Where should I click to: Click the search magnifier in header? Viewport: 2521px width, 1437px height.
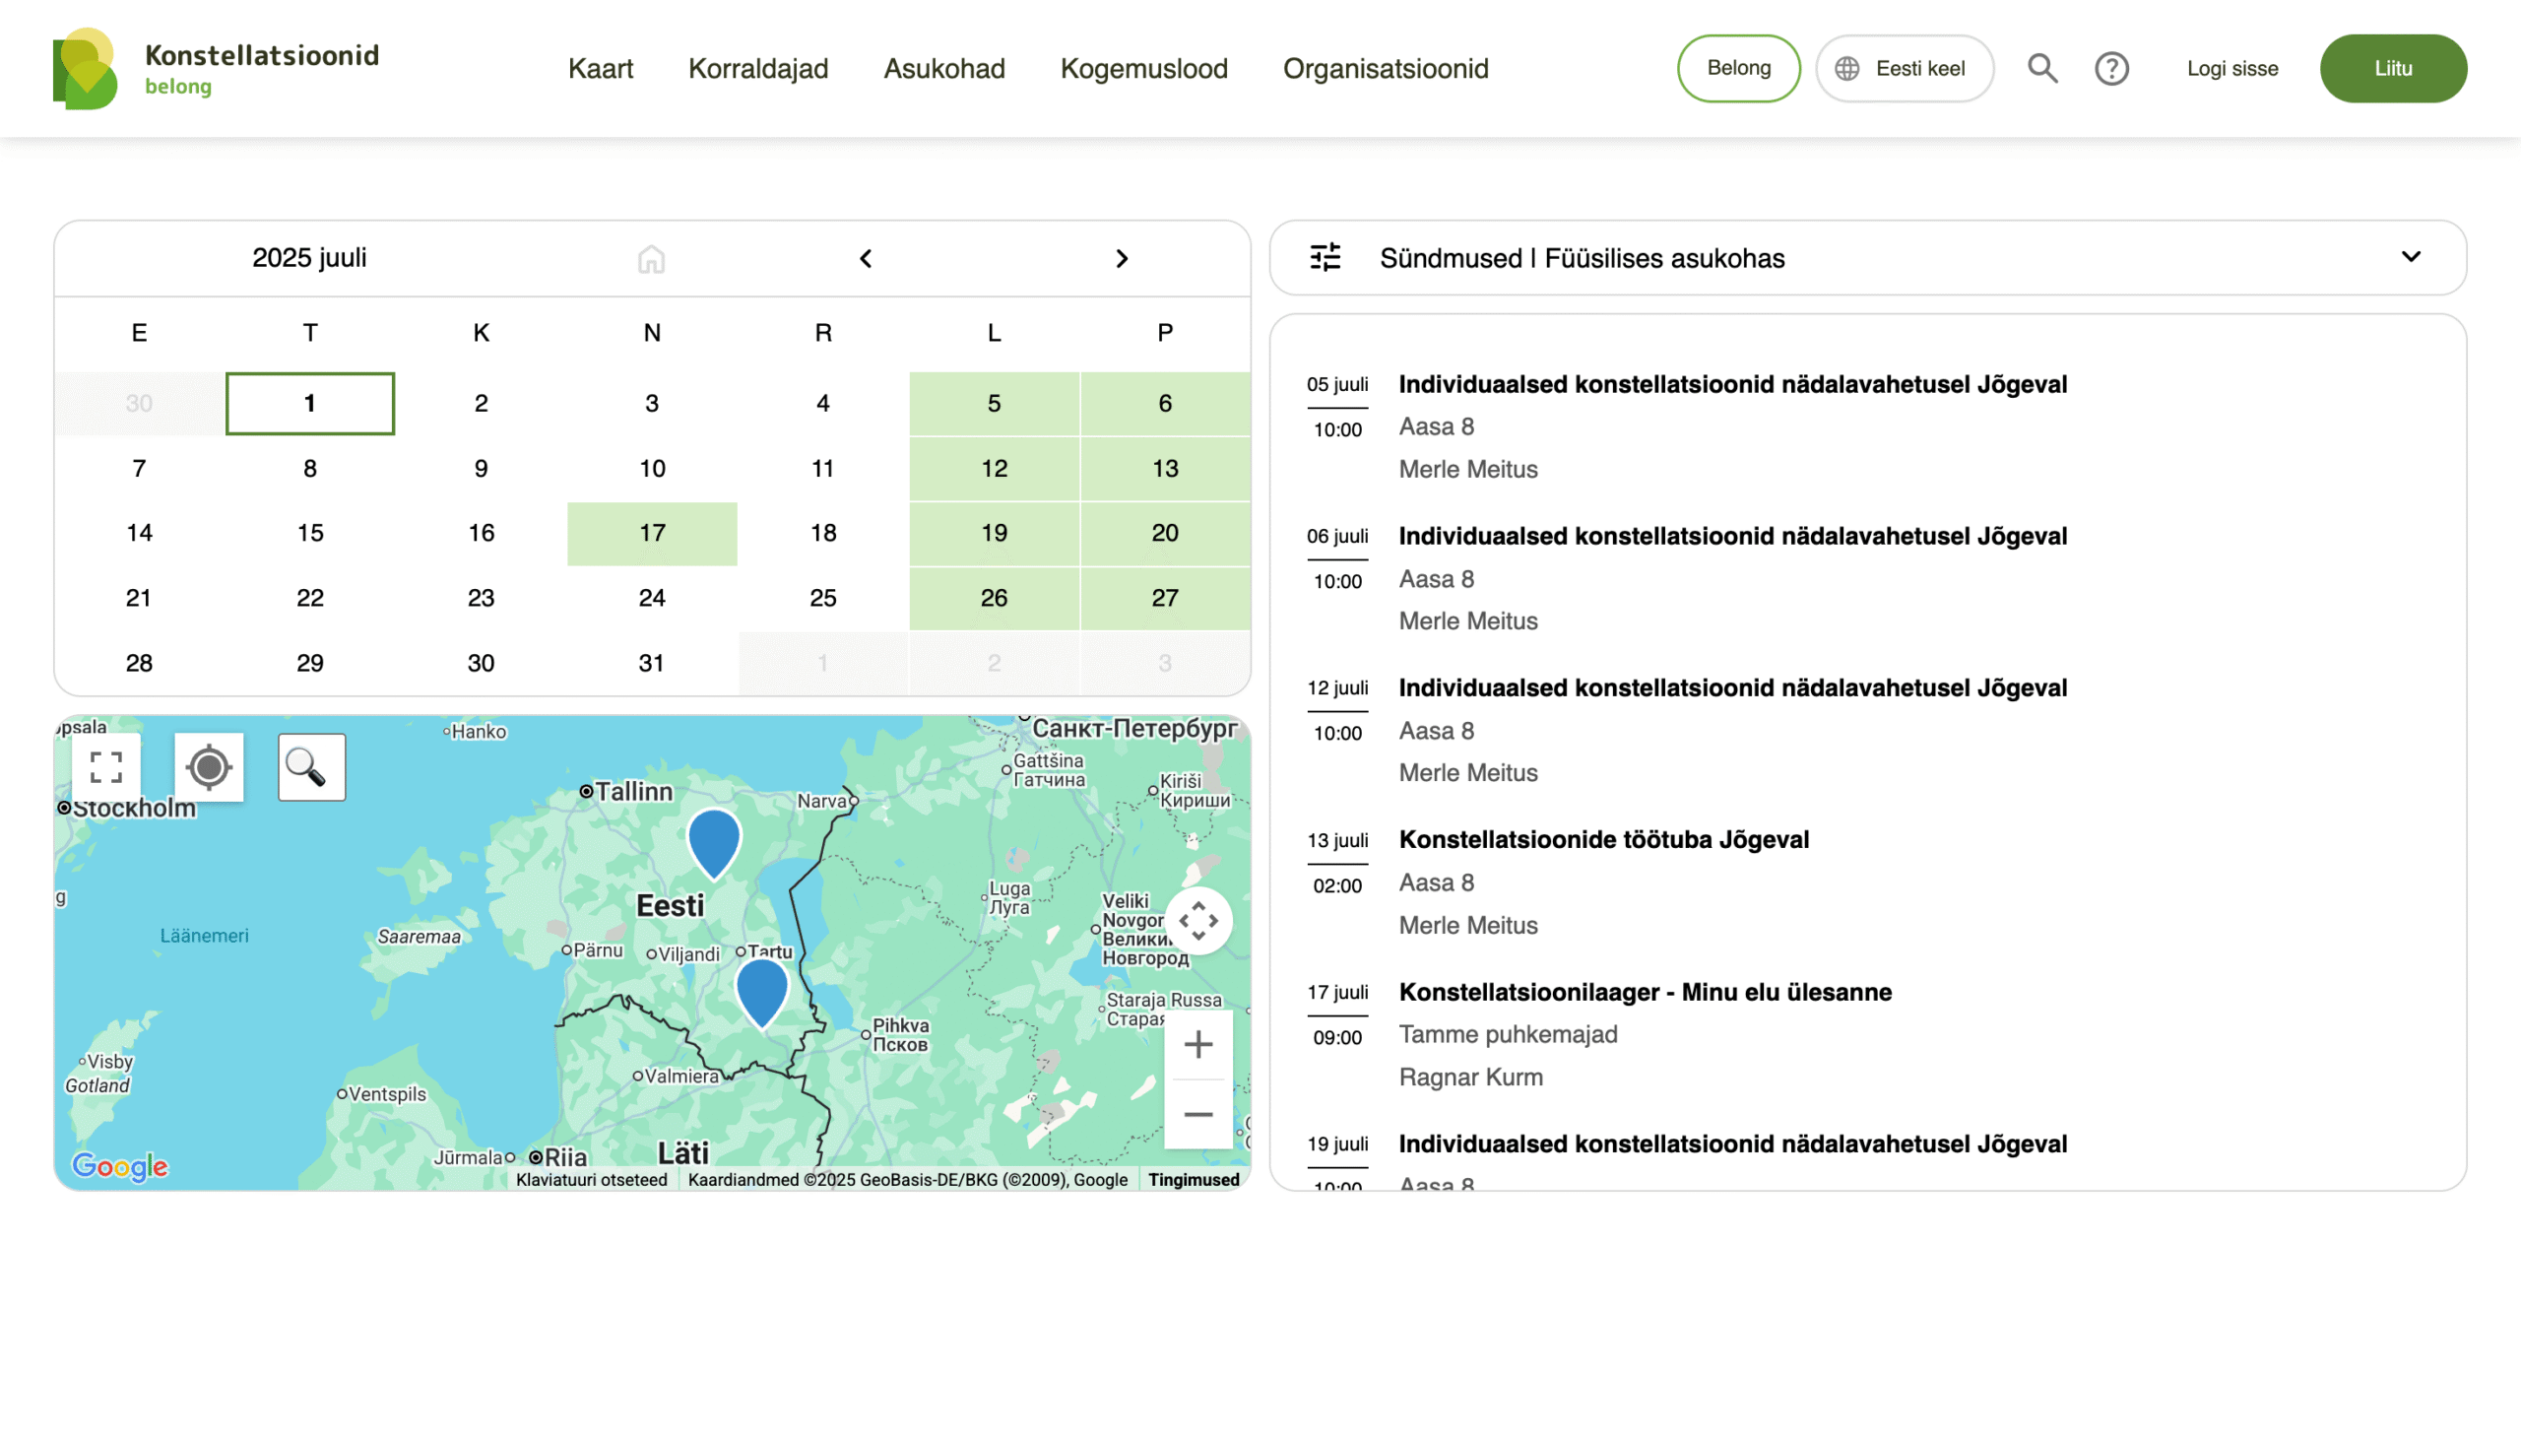coord(2041,68)
